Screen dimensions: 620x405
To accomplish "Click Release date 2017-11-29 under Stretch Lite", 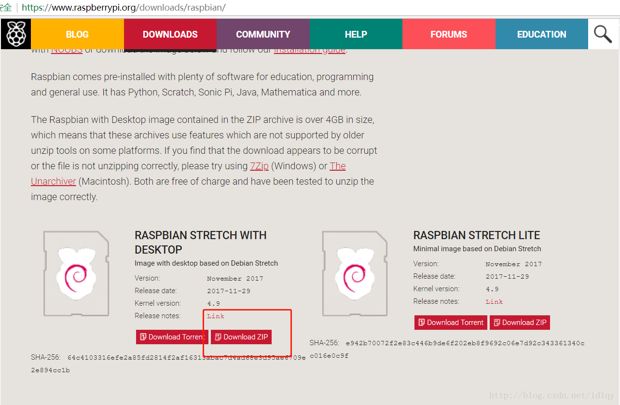I will pos(507,277).
